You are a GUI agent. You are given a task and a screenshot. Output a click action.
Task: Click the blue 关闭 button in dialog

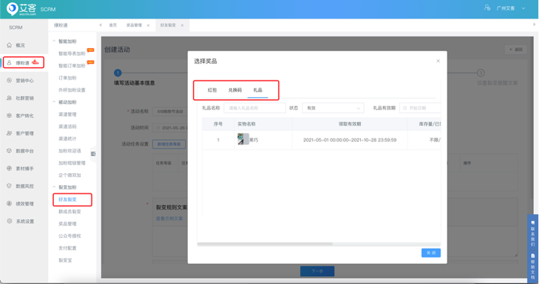(431, 252)
